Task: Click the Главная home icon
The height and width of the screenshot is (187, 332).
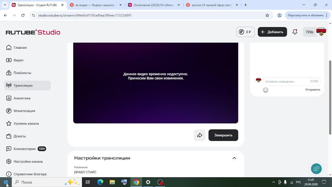Action: (9, 48)
